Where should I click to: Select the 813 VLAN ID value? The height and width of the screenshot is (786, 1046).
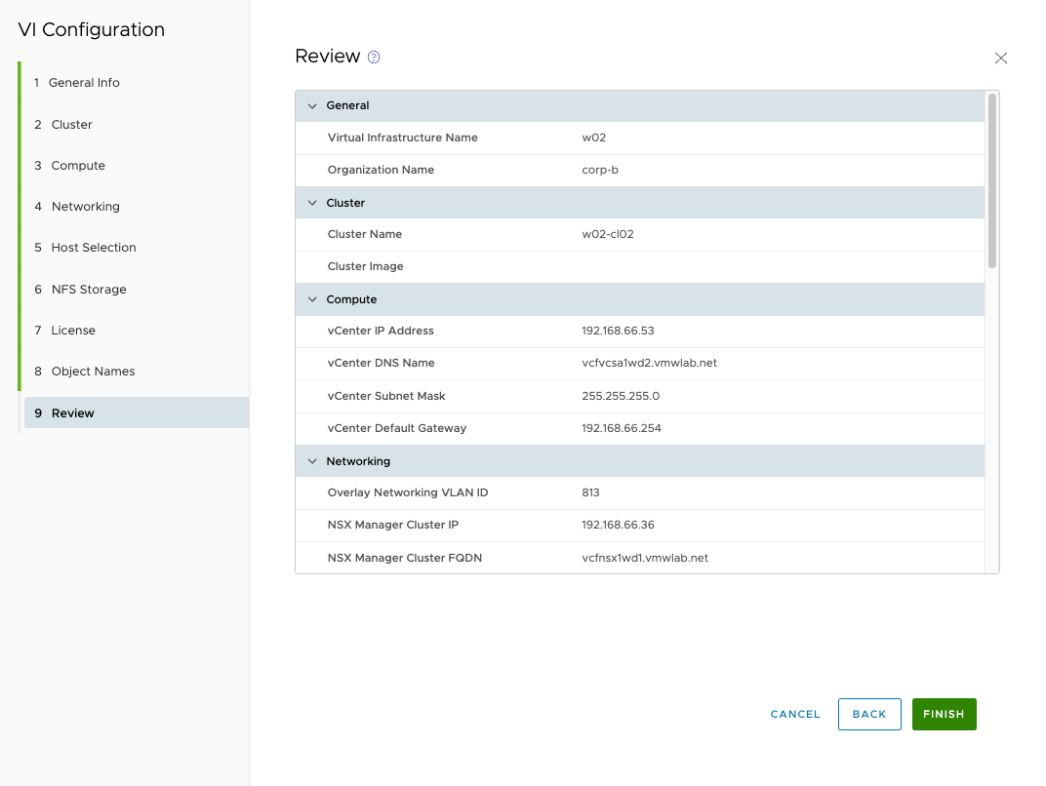tap(590, 492)
